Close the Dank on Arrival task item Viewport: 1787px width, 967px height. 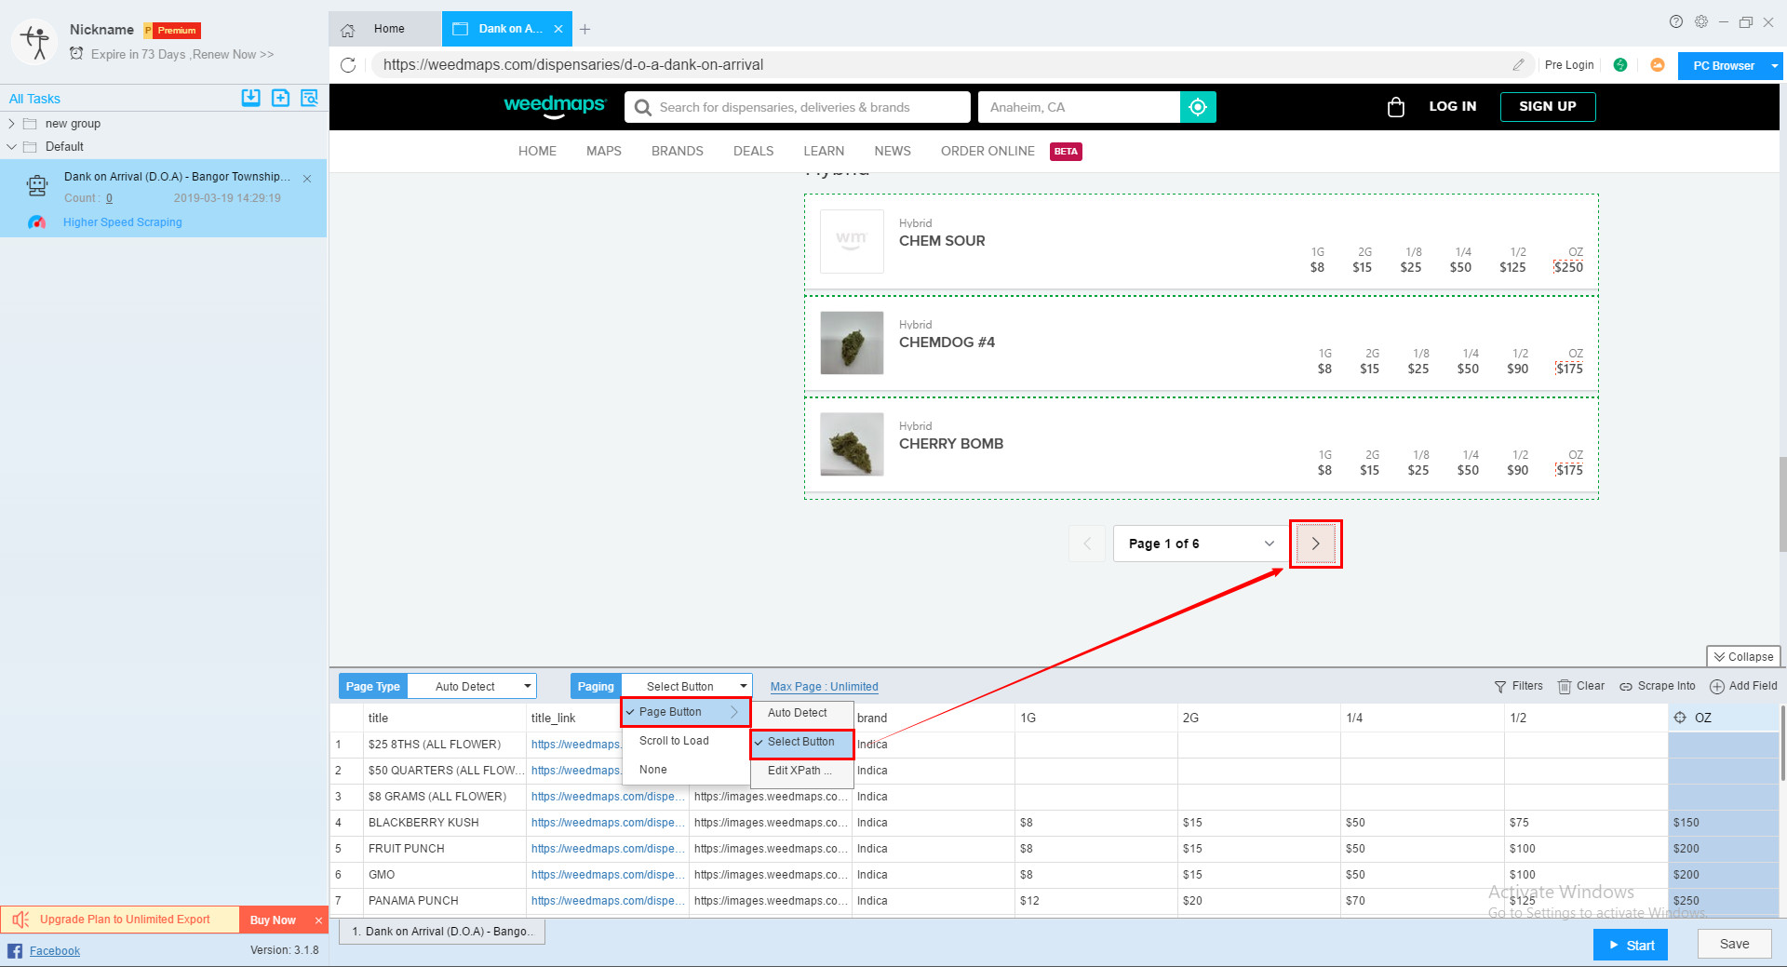(x=307, y=179)
